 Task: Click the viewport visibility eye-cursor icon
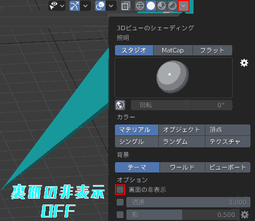click(x=54, y=6)
